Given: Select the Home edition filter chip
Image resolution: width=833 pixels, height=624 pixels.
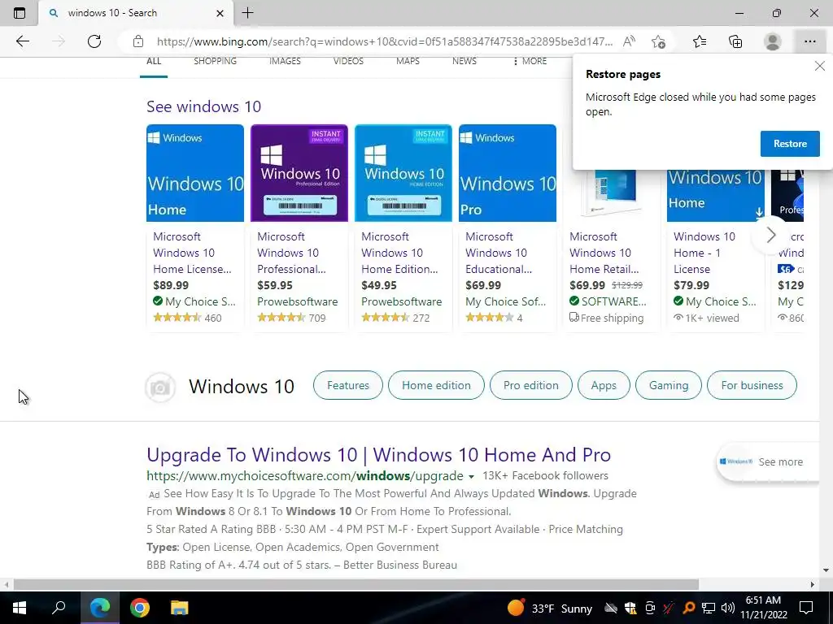Looking at the screenshot, I should pyautogui.click(x=436, y=385).
